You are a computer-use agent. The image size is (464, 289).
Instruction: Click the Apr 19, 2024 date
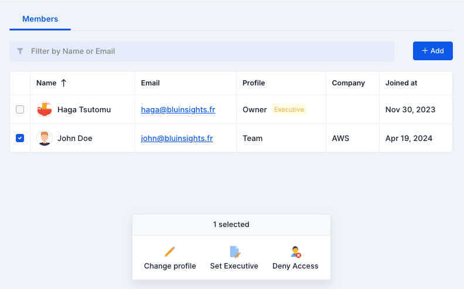[409, 138]
